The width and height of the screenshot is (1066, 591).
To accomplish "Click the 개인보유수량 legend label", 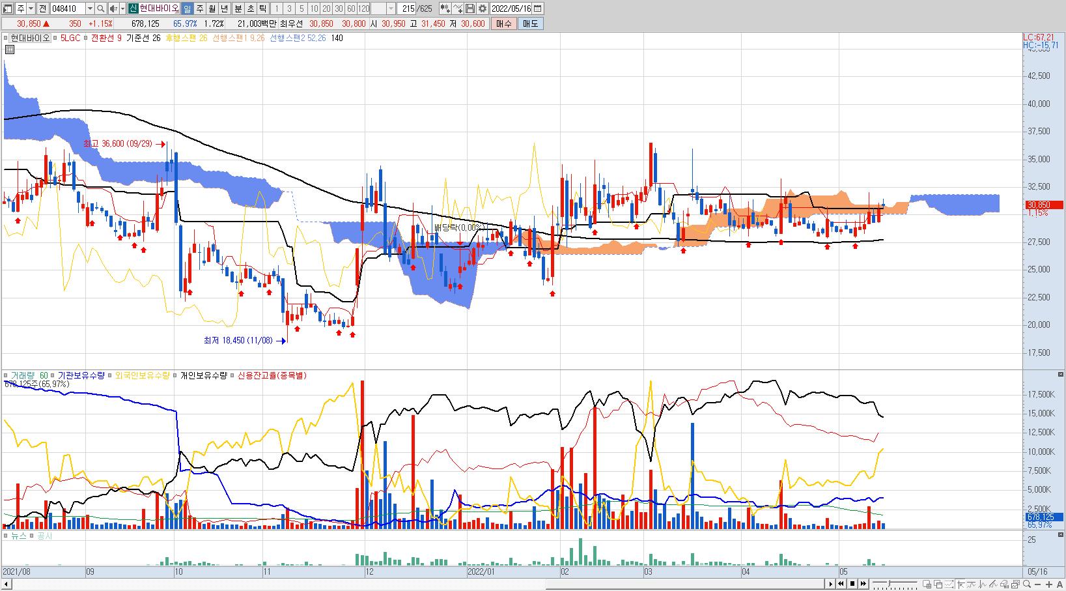I will (204, 375).
